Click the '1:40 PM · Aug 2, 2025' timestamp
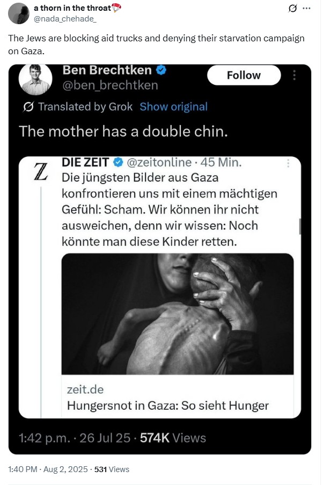Screen dimensions: 323x485 49,469
